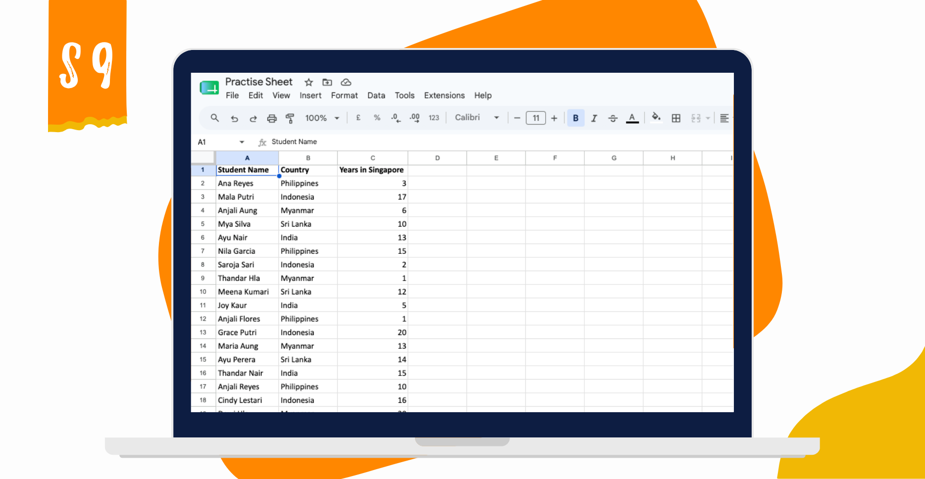The image size is (925, 479).
Task: Click the decrease decimal places icon
Action: point(396,118)
